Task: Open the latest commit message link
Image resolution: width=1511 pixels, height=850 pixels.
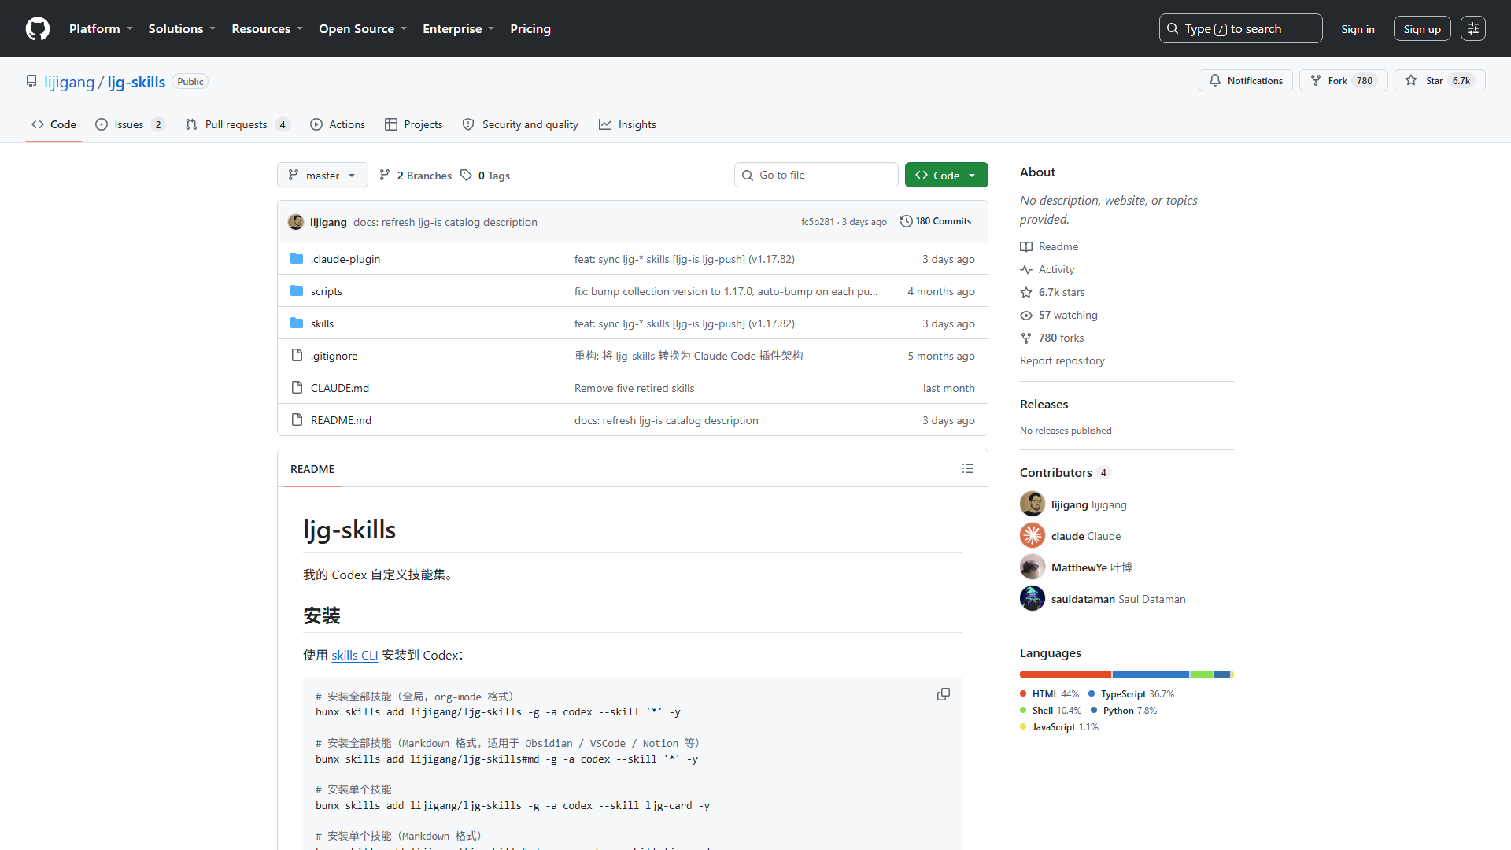Action: pos(445,222)
